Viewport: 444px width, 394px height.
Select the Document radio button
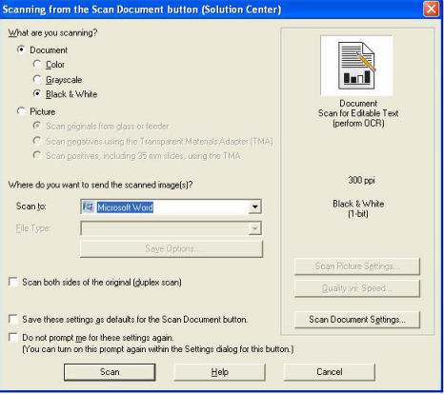coord(21,49)
